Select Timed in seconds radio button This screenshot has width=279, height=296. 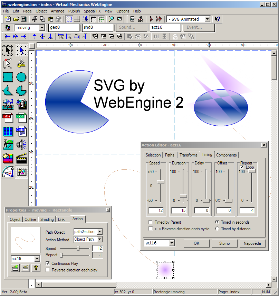(x=217, y=222)
